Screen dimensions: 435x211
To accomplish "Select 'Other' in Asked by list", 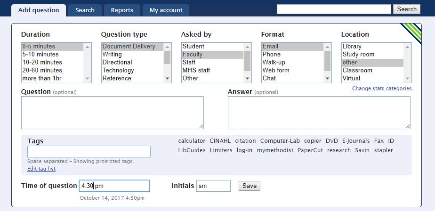I will (x=212, y=78).
